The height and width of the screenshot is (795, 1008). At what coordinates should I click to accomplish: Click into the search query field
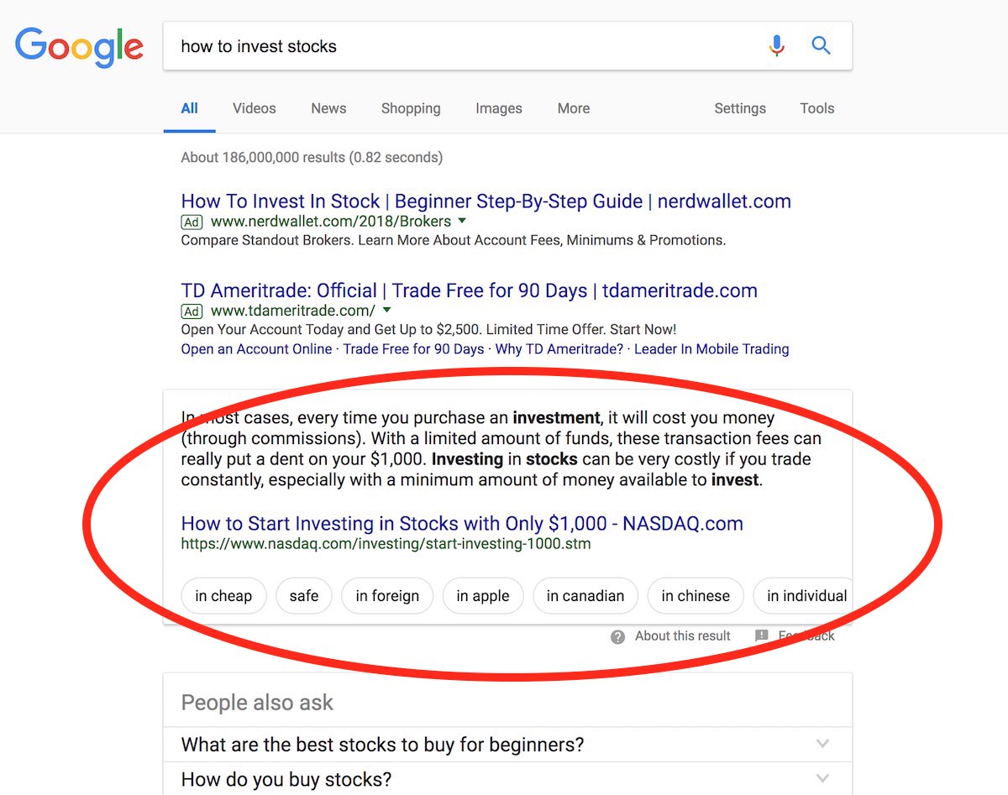(462, 46)
